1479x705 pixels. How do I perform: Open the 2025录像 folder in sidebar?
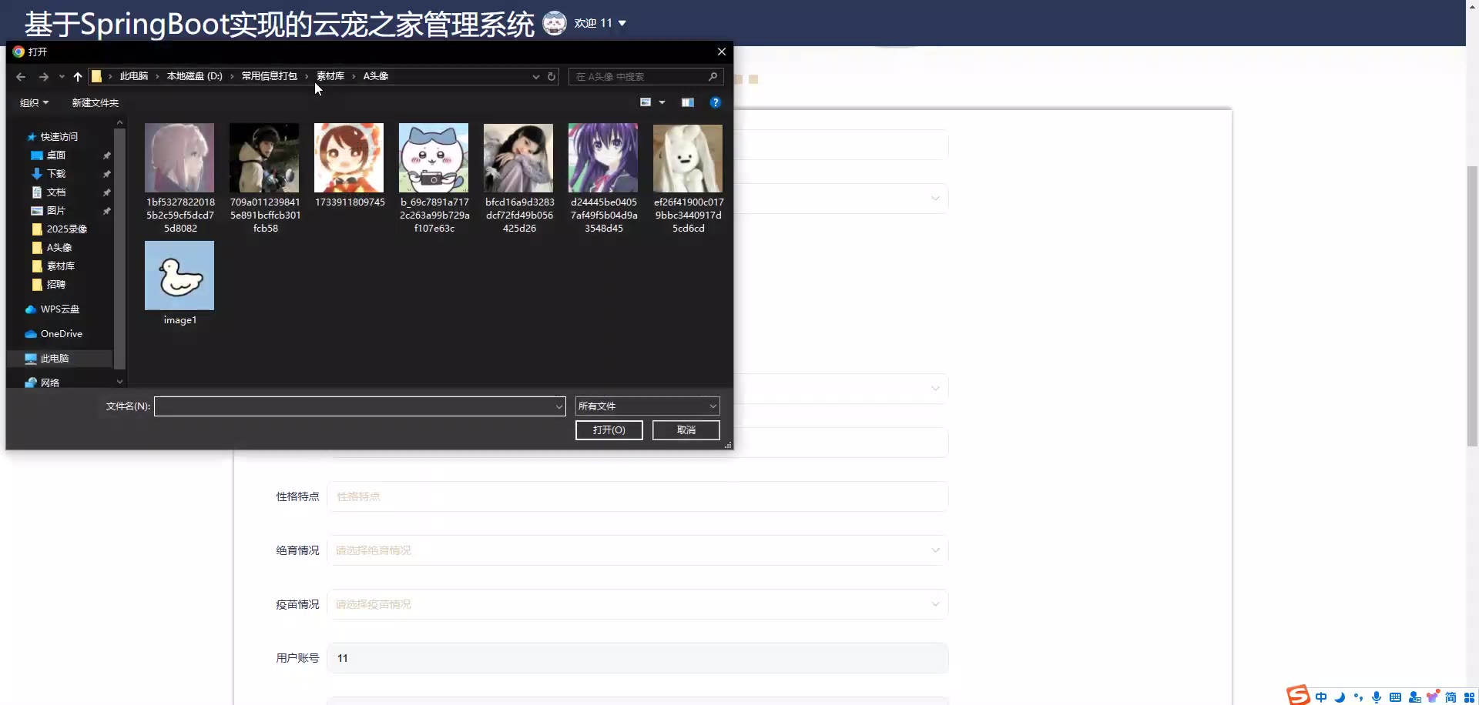click(59, 229)
